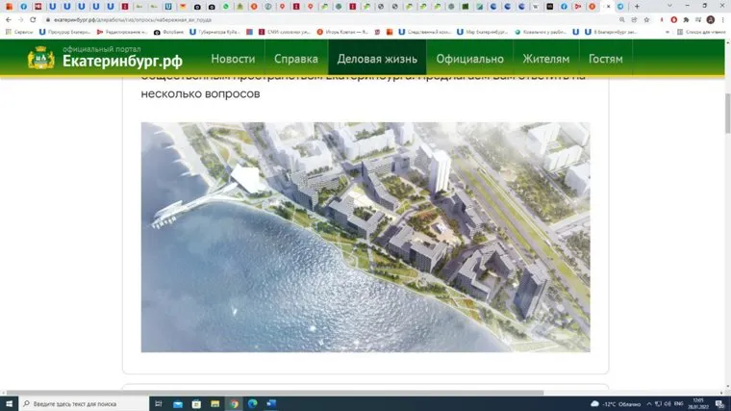Open a new browser tab with plus button
This screenshot has height=411, width=731.
637,7
